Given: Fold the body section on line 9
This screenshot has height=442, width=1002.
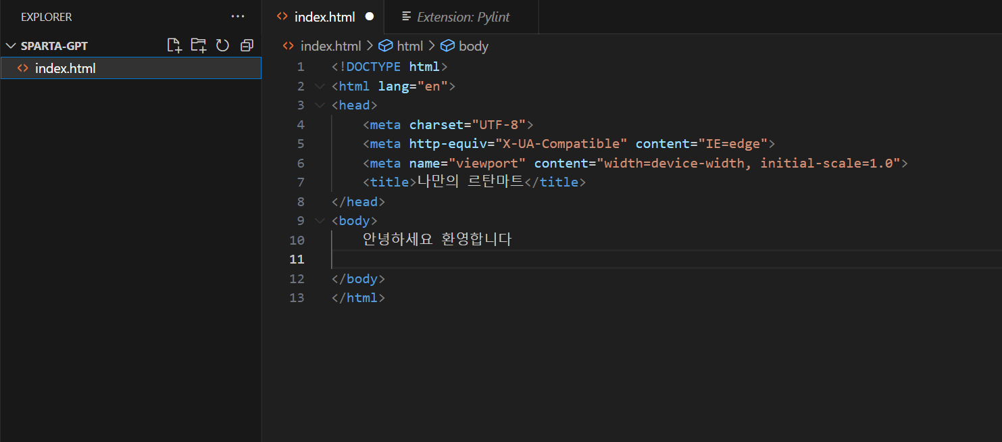Looking at the screenshot, I should click(320, 221).
